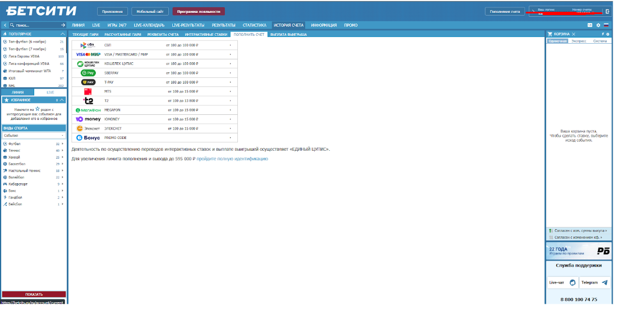The height and width of the screenshot is (311, 621).
Task: Open site settings gear in navigation bar
Action: point(598,25)
